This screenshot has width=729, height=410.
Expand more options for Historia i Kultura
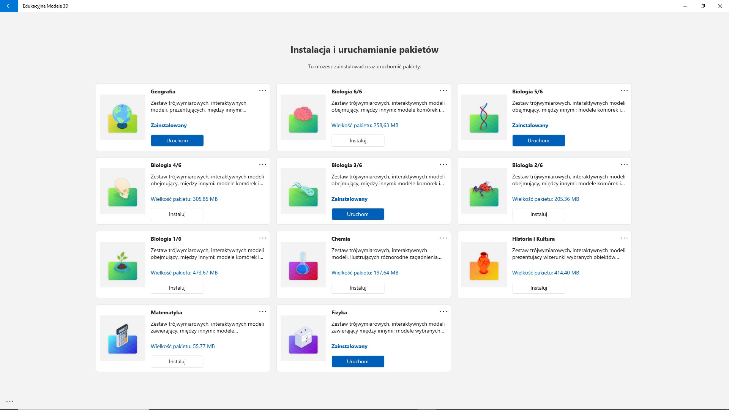(624, 238)
